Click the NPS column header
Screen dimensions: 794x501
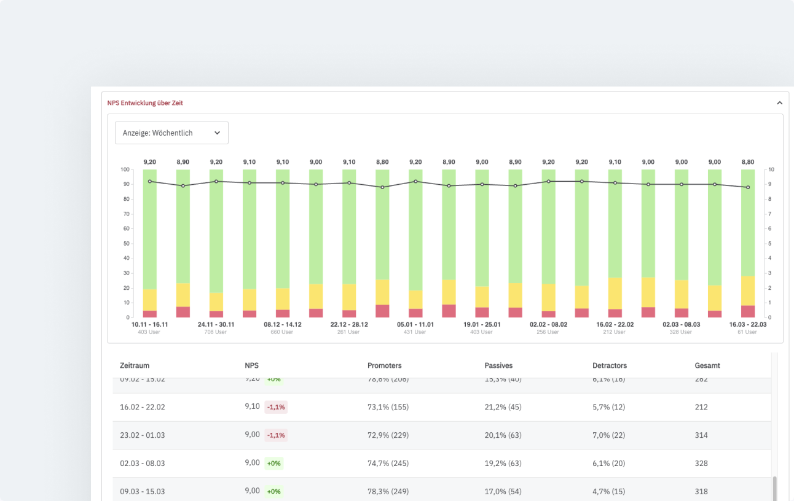[252, 365]
